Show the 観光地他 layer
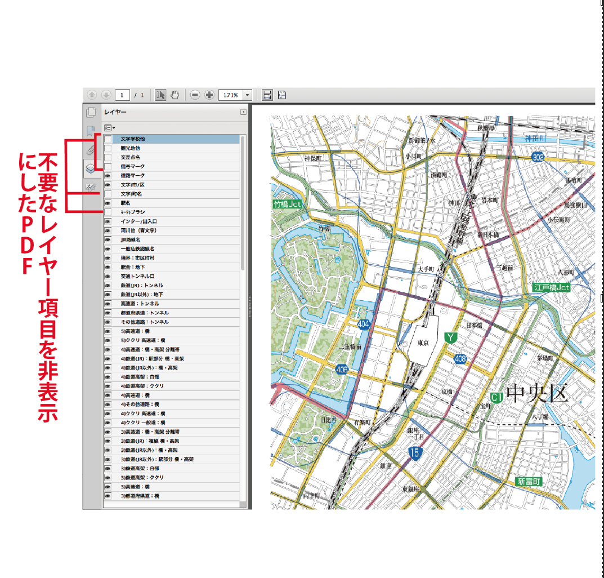The height and width of the screenshot is (578, 604). (x=108, y=148)
